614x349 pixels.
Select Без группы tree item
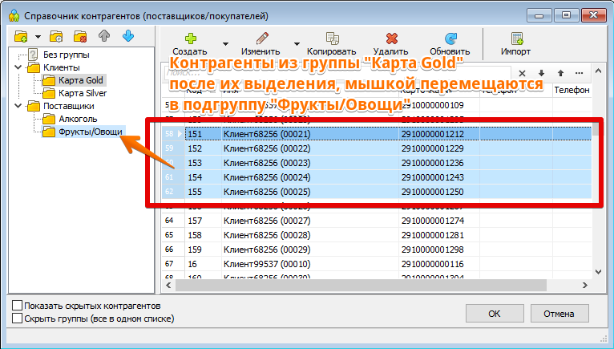click(x=67, y=55)
